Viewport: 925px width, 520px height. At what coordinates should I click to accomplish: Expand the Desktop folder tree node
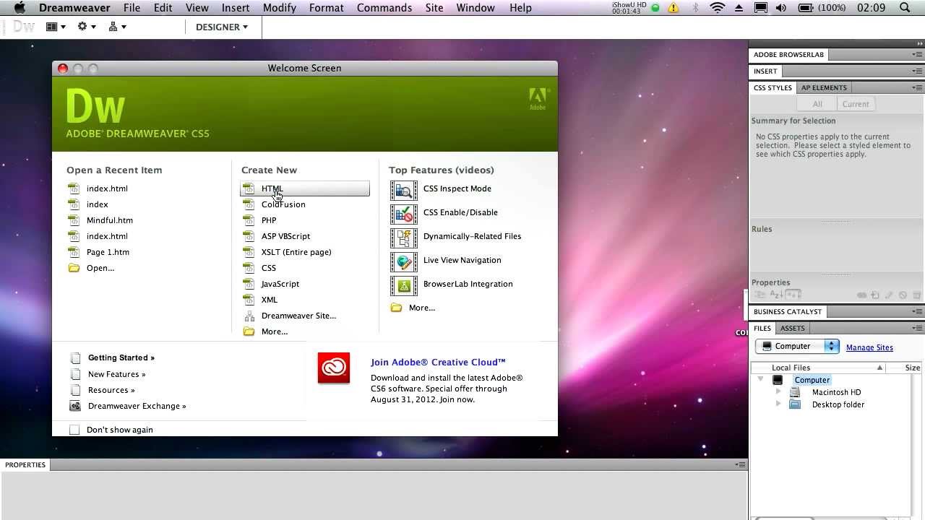(x=778, y=404)
